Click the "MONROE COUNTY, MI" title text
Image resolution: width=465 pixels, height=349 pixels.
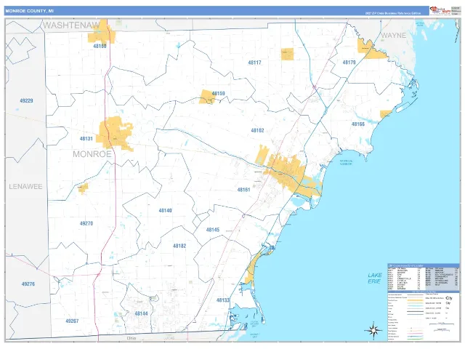coord(30,11)
